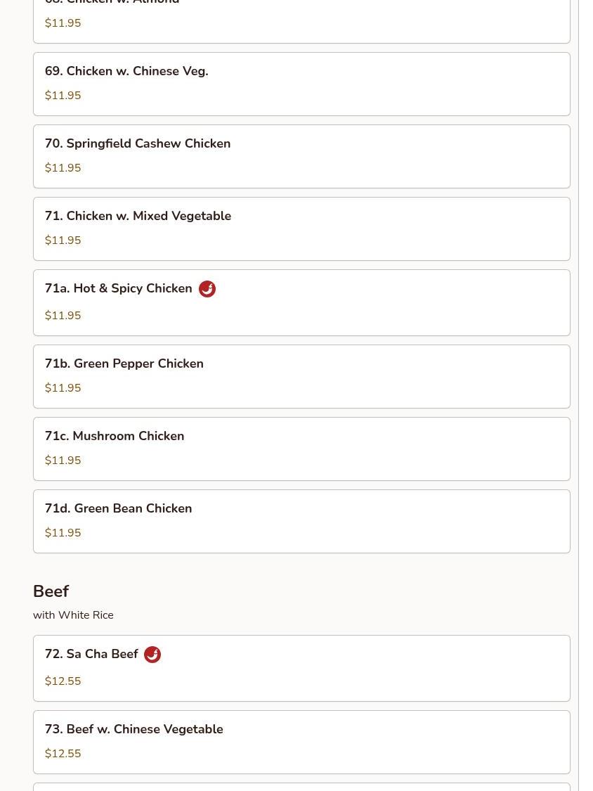Click price under Green Pepper Chicken

(63, 388)
